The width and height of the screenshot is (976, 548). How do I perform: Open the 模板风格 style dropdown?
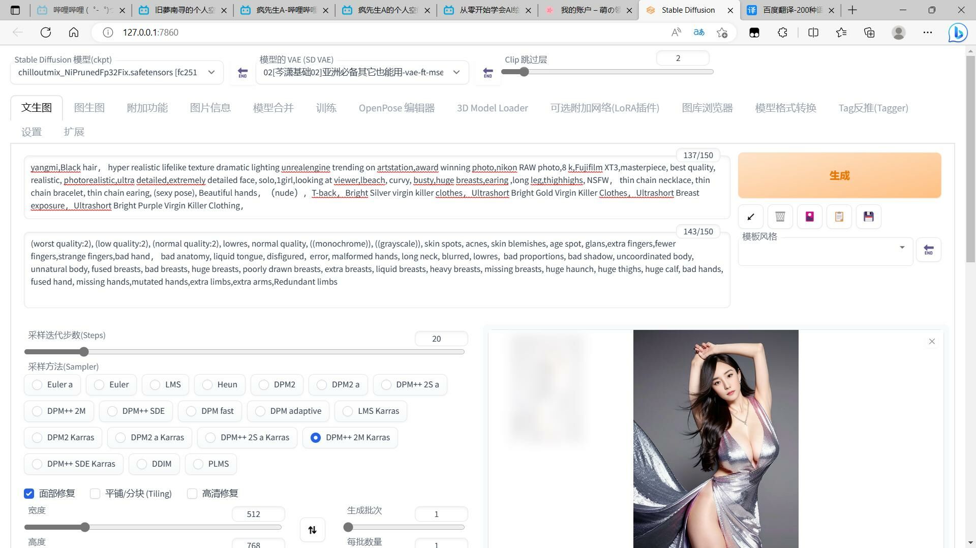825,248
